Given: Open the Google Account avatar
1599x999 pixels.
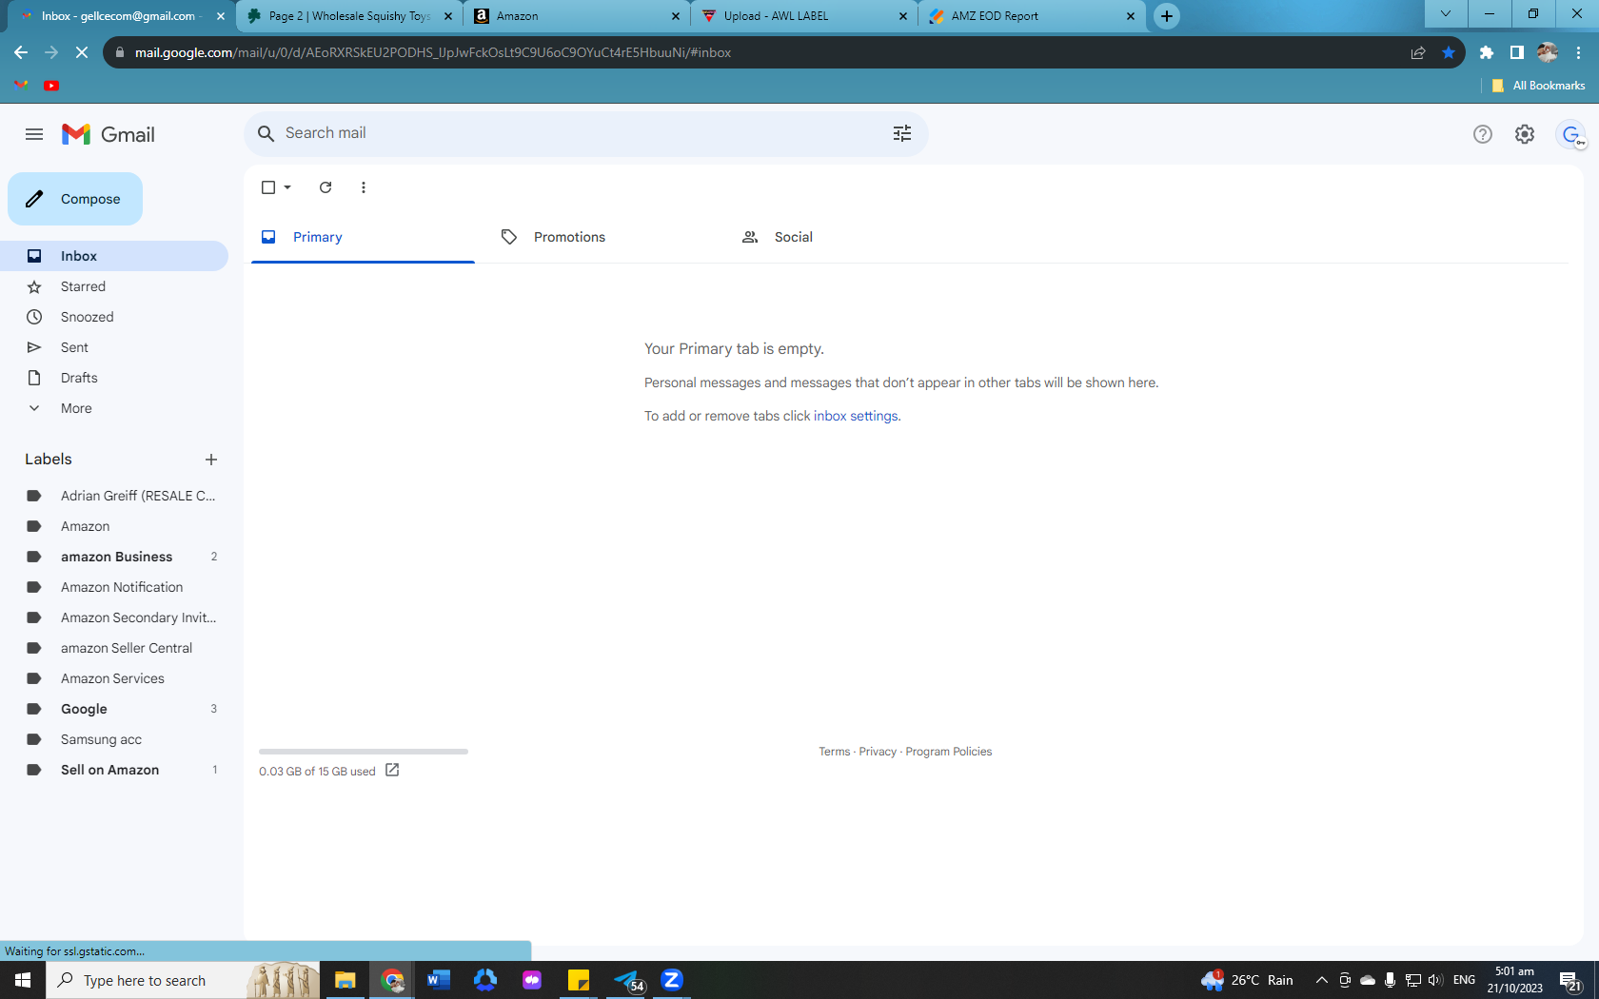Looking at the screenshot, I should click(x=1571, y=134).
